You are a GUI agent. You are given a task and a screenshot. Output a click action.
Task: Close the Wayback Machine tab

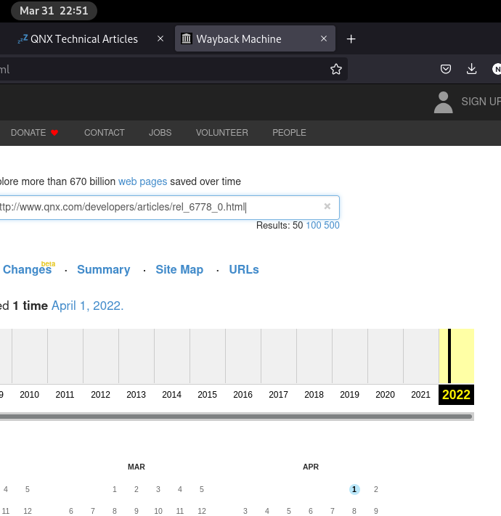(x=324, y=39)
